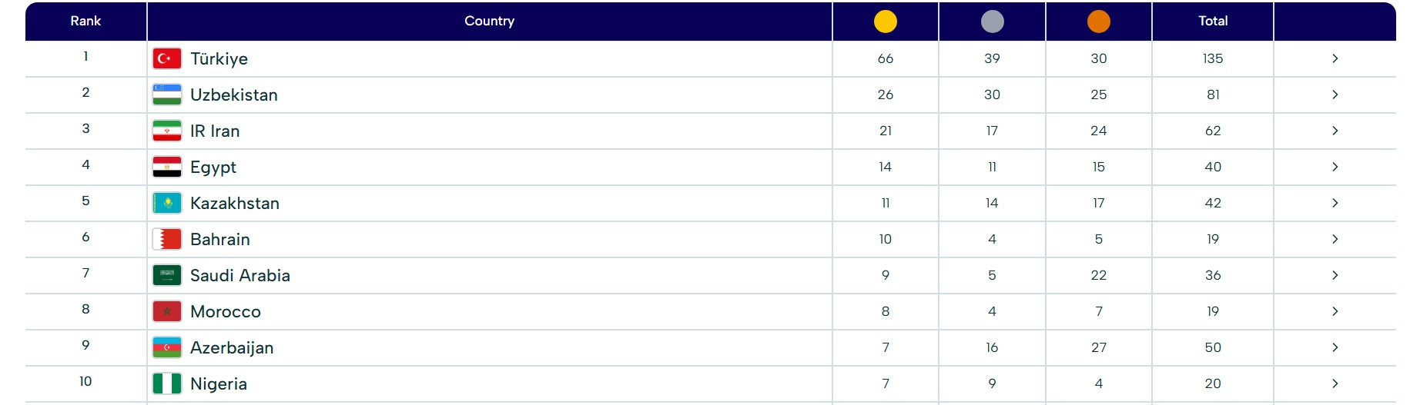Image resolution: width=1410 pixels, height=405 pixels.
Task: Click the Nigeria flag icon
Action: click(167, 383)
